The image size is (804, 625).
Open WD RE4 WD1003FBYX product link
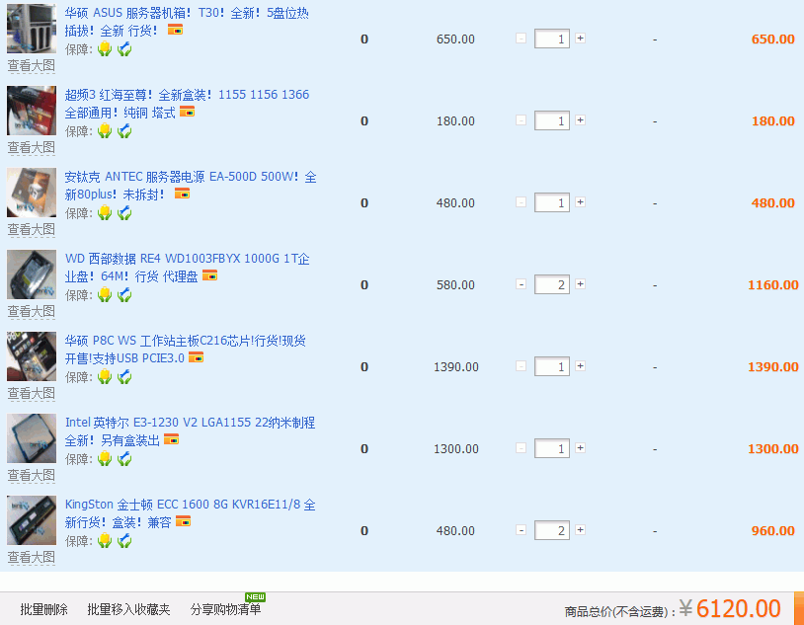pyautogui.click(x=187, y=268)
